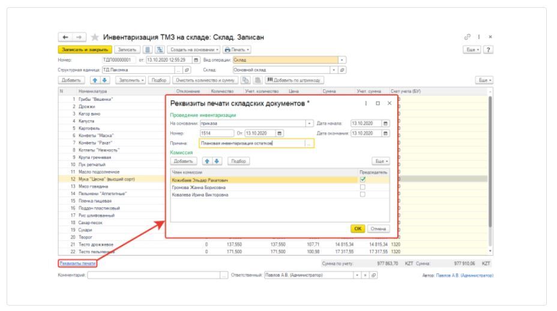Mark document as favorite with star
Screen dimensions: 557x311
click(94, 37)
